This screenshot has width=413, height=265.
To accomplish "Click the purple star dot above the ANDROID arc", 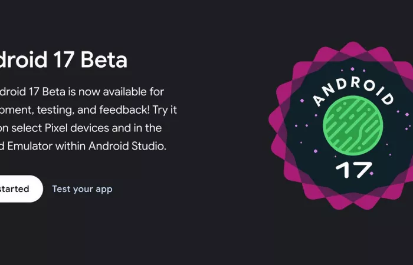I will 352,69.
